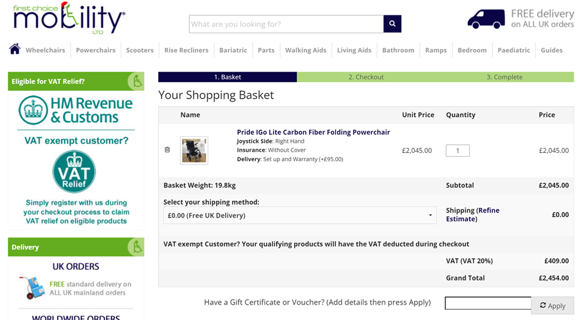Go to the 2. Checkout step tab
The height and width of the screenshot is (320, 584).
tap(366, 77)
